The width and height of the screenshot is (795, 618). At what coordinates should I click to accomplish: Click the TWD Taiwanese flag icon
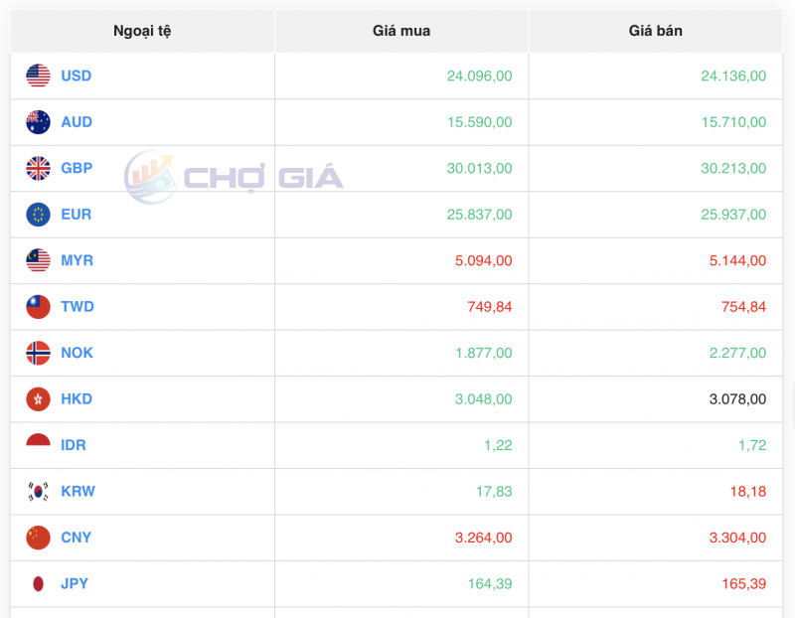click(38, 306)
